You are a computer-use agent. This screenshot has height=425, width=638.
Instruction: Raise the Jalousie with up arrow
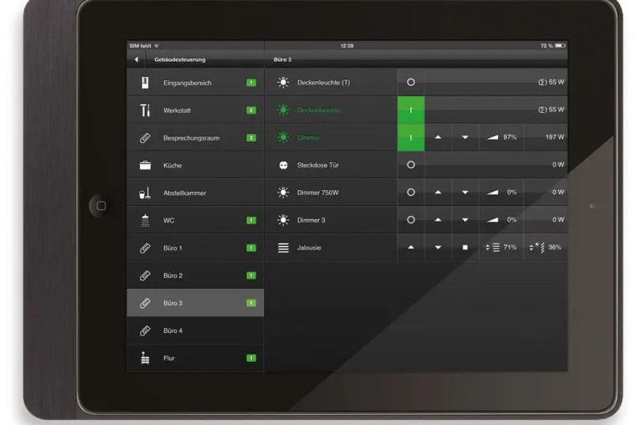[411, 248]
